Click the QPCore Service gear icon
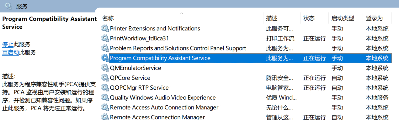The image size is (399, 120). (105, 78)
